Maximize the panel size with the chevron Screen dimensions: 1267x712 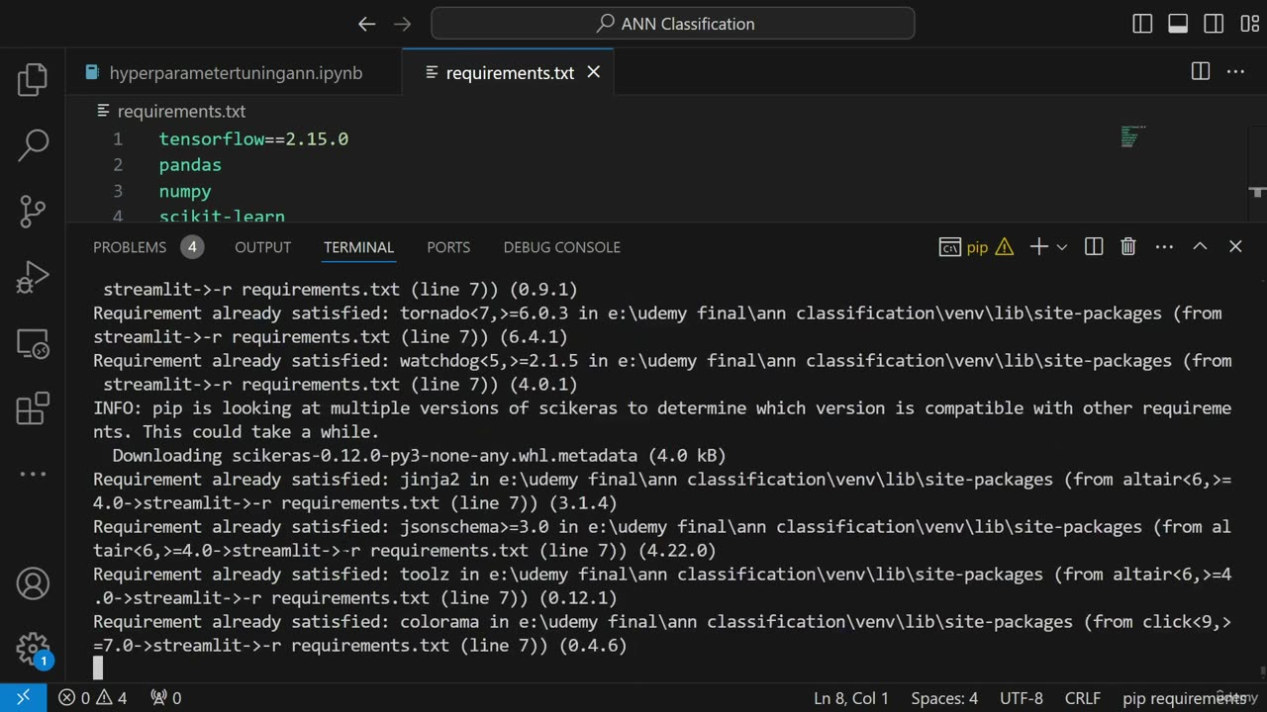1200,247
